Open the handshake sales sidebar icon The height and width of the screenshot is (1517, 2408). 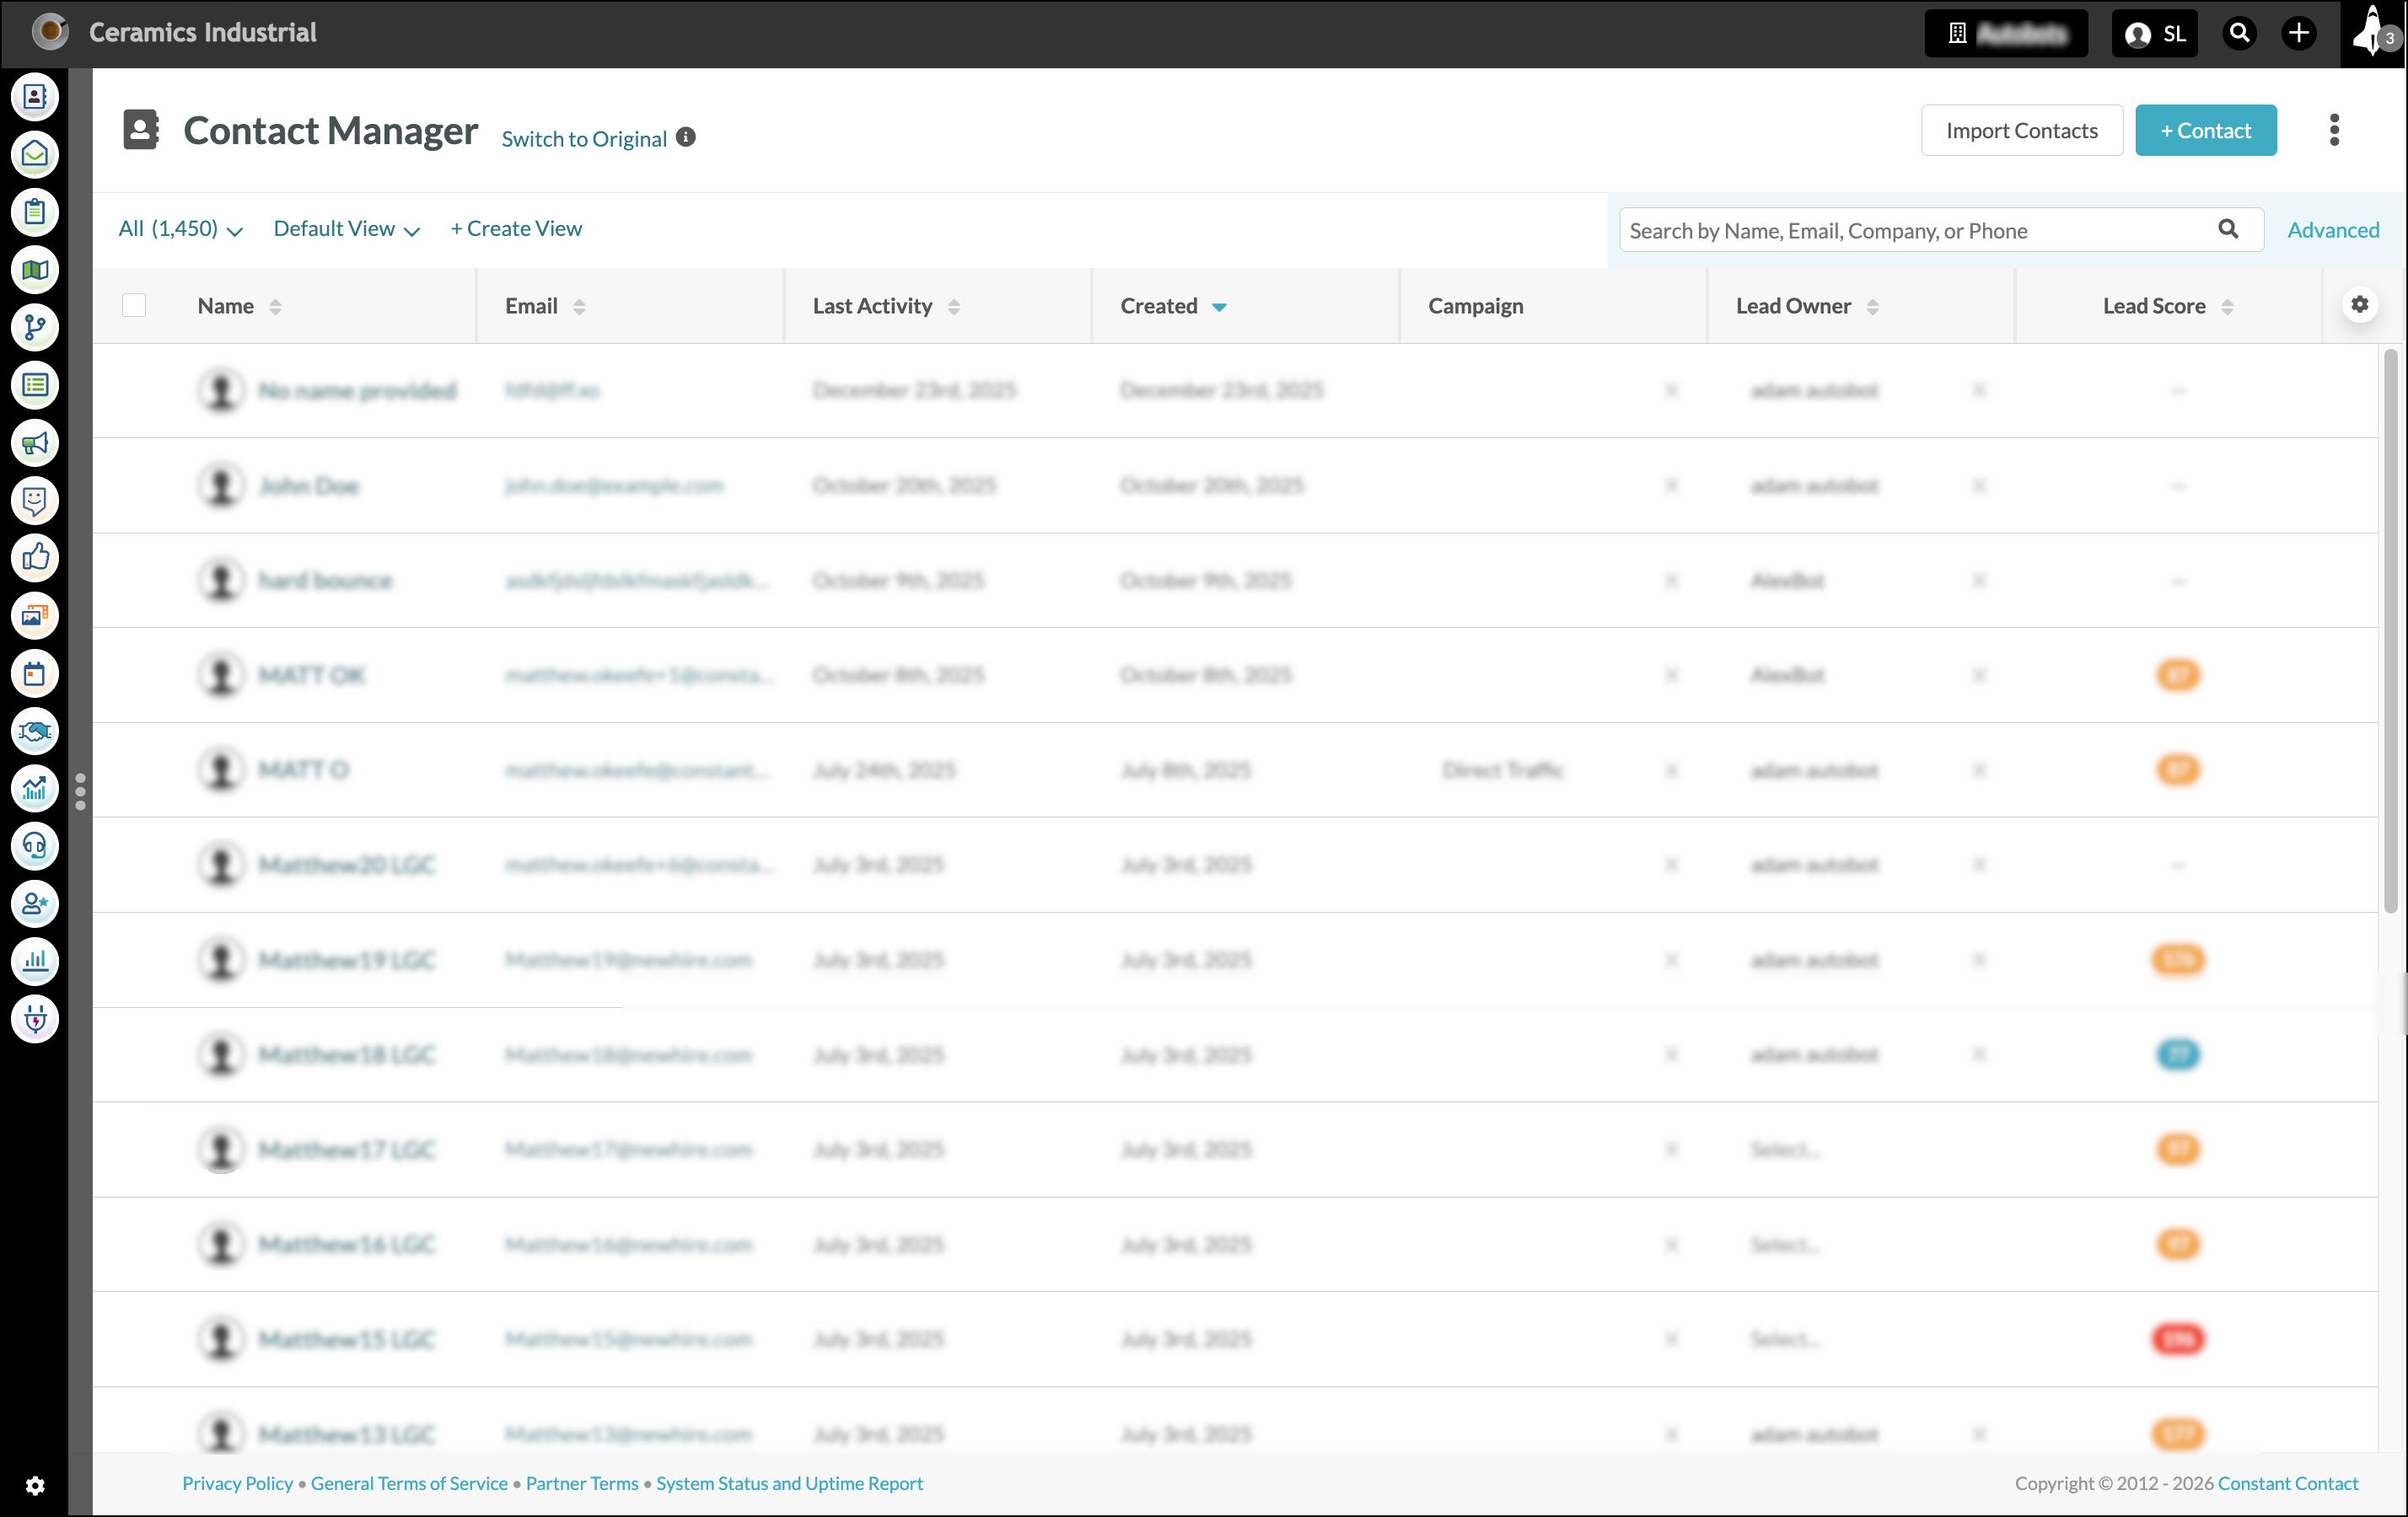pos(35,732)
